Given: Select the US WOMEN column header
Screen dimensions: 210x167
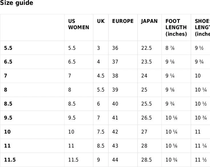Looking at the screenshot, I should [x=78, y=24].
